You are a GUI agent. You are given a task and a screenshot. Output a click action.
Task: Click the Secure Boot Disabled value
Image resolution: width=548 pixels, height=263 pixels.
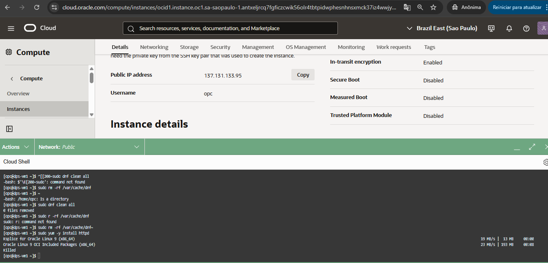[x=433, y=80]
